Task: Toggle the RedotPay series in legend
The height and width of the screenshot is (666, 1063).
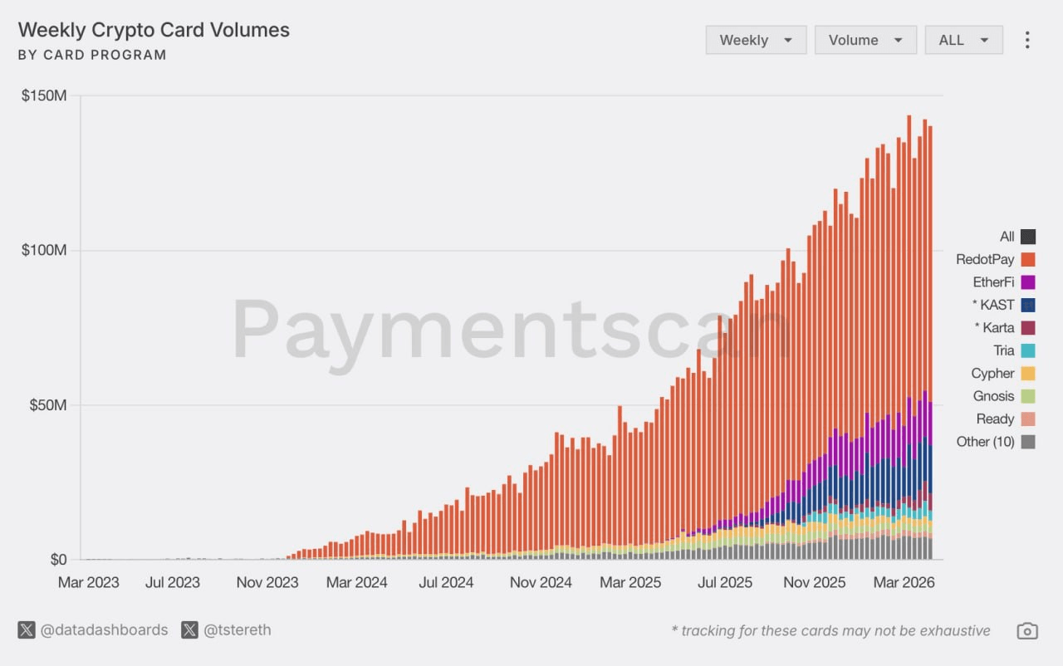Action: pyautogui.click(x=985, y=260)
